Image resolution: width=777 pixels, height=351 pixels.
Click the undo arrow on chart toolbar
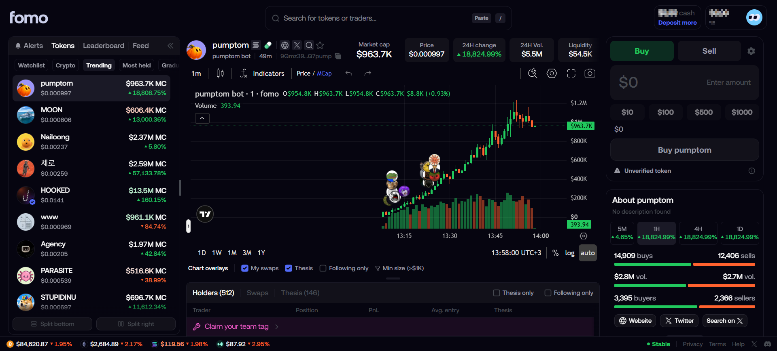[x=349, y=73]
